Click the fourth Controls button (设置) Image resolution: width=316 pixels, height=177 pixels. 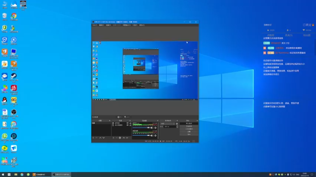[189, 132]
